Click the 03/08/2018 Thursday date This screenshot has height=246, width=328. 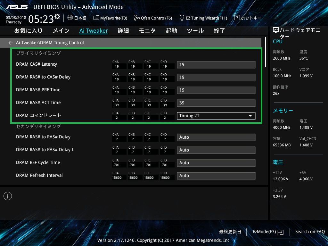[16, 20]
